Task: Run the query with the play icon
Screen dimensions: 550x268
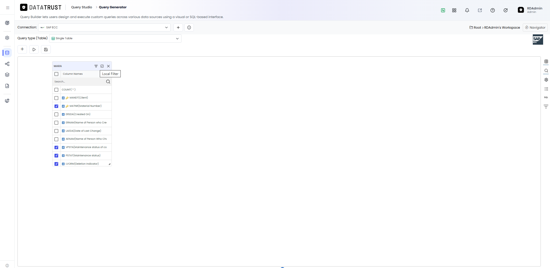Action: [34, 50]
